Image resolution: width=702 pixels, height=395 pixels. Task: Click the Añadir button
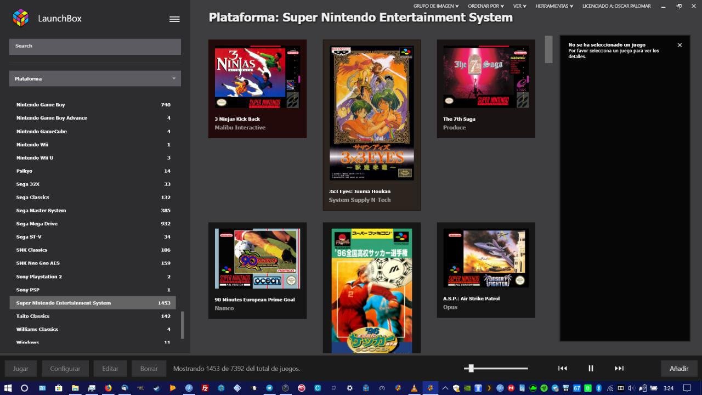679,369
